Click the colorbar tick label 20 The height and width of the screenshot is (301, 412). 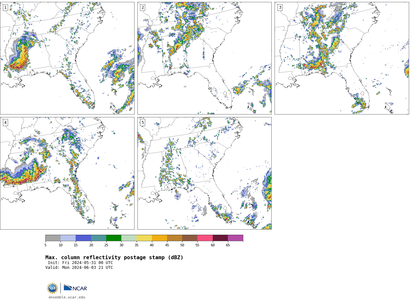(x=91, y=245)
